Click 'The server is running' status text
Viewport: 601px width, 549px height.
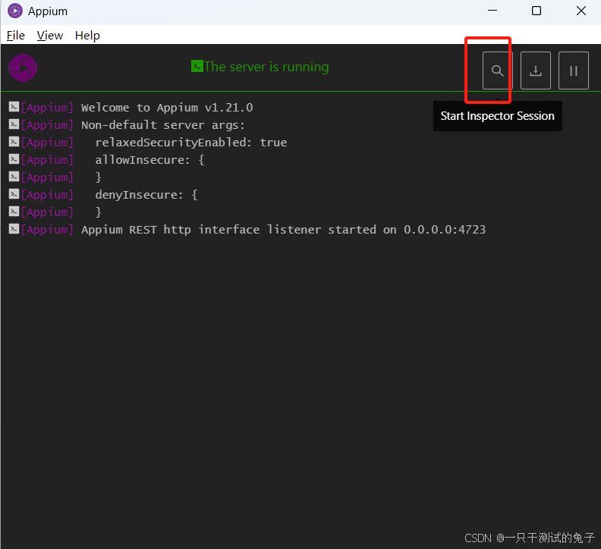pyautogui.click(x=266, y=67)
